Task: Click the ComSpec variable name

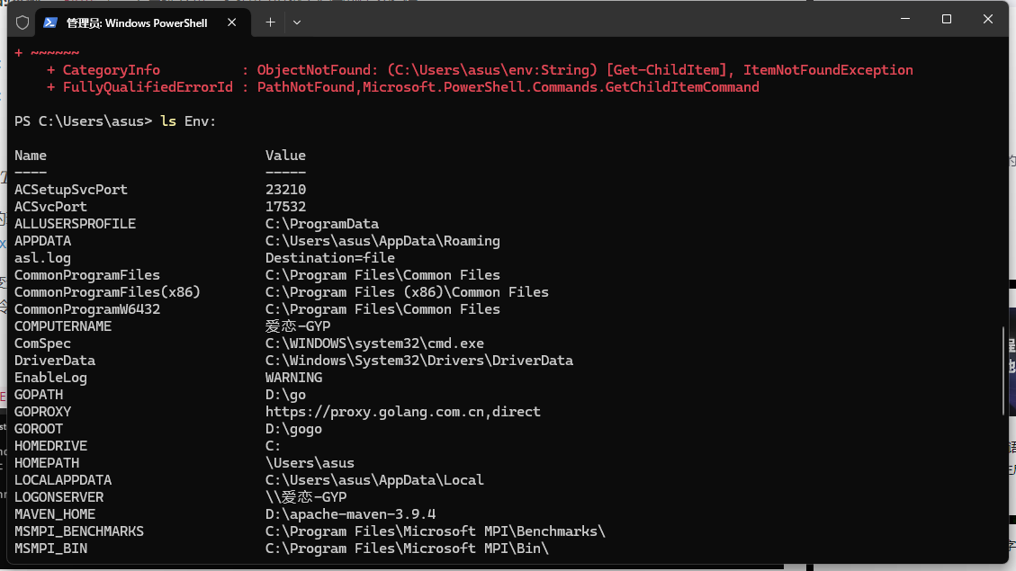Action: (x=43, y=343)
